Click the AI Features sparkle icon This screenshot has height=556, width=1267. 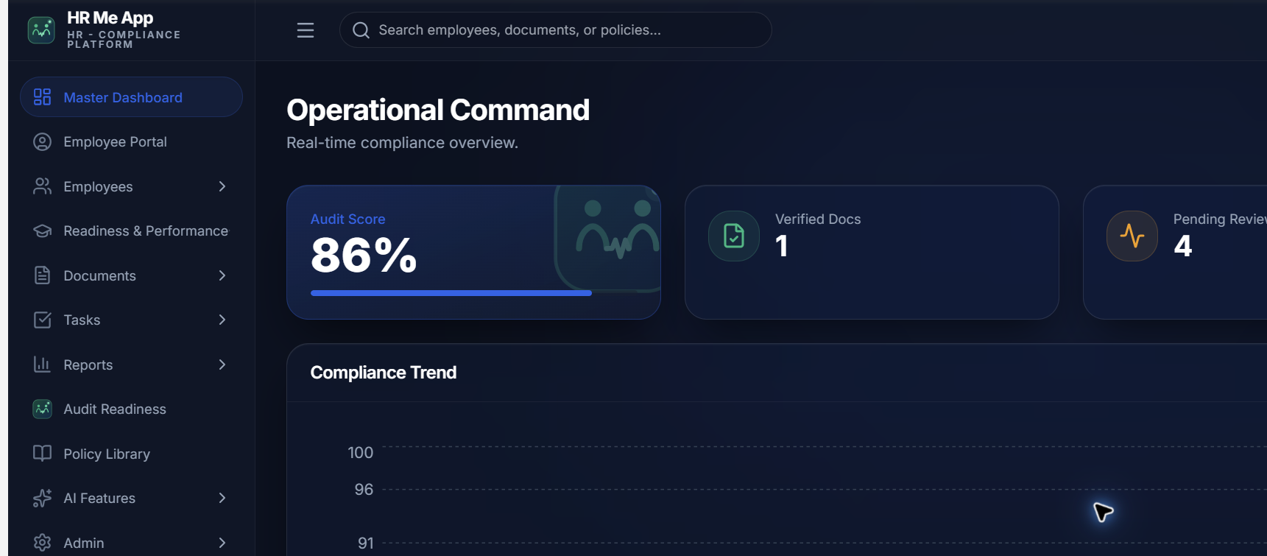pos(43,498)
